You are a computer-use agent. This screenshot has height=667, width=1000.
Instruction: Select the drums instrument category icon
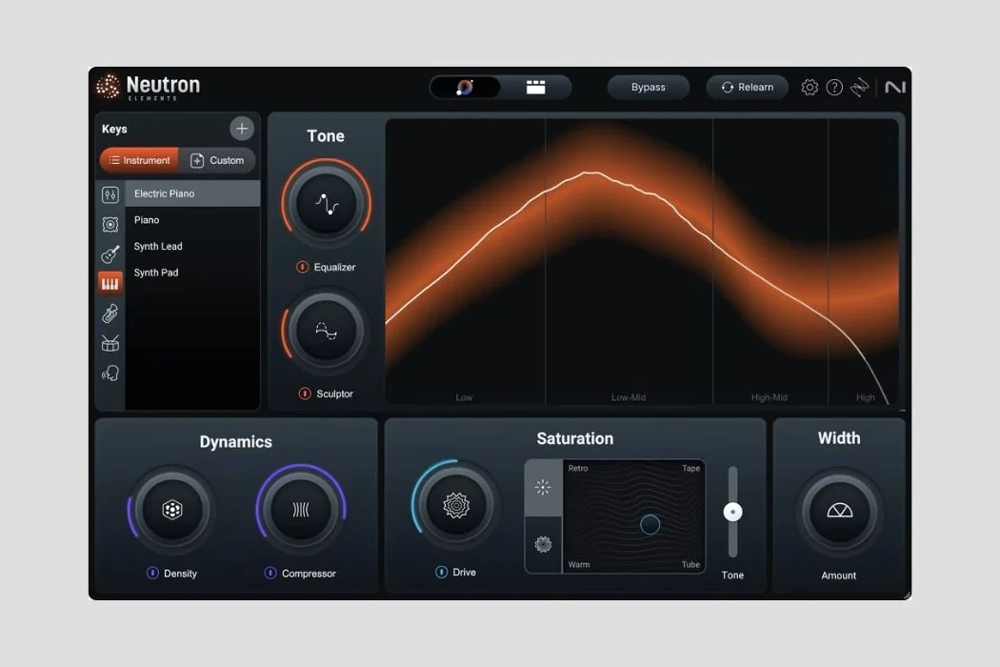coord(110,343)
